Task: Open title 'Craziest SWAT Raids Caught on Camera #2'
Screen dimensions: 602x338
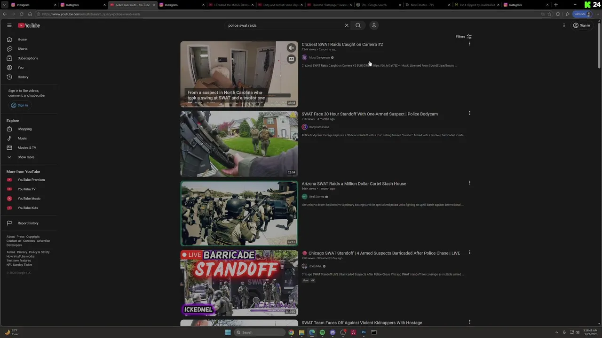Action: coord(342,45)
